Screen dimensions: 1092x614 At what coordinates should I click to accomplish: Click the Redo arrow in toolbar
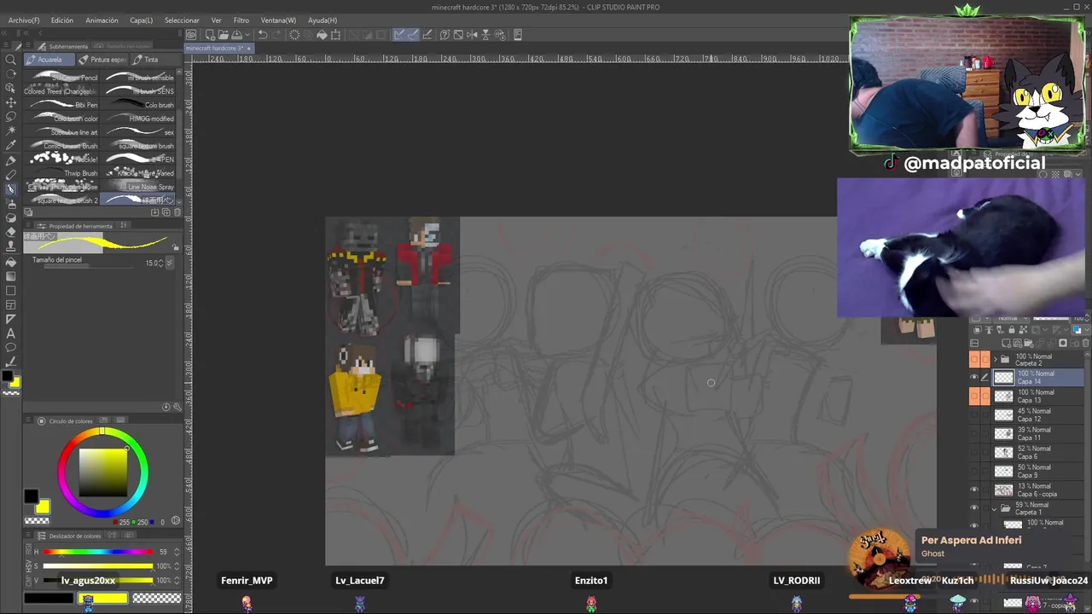click(x=276, y=35)
